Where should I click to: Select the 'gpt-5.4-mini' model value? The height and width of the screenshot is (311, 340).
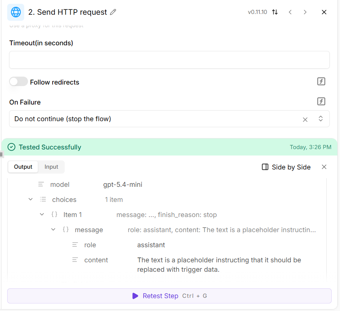pos(123,185)
